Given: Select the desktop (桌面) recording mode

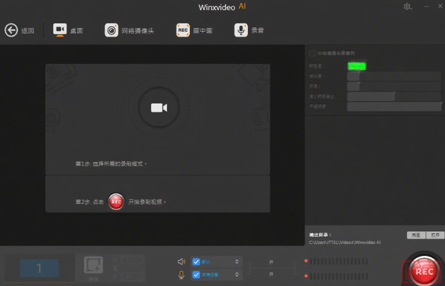Looking at the screenshot, I should coord(60,30).
